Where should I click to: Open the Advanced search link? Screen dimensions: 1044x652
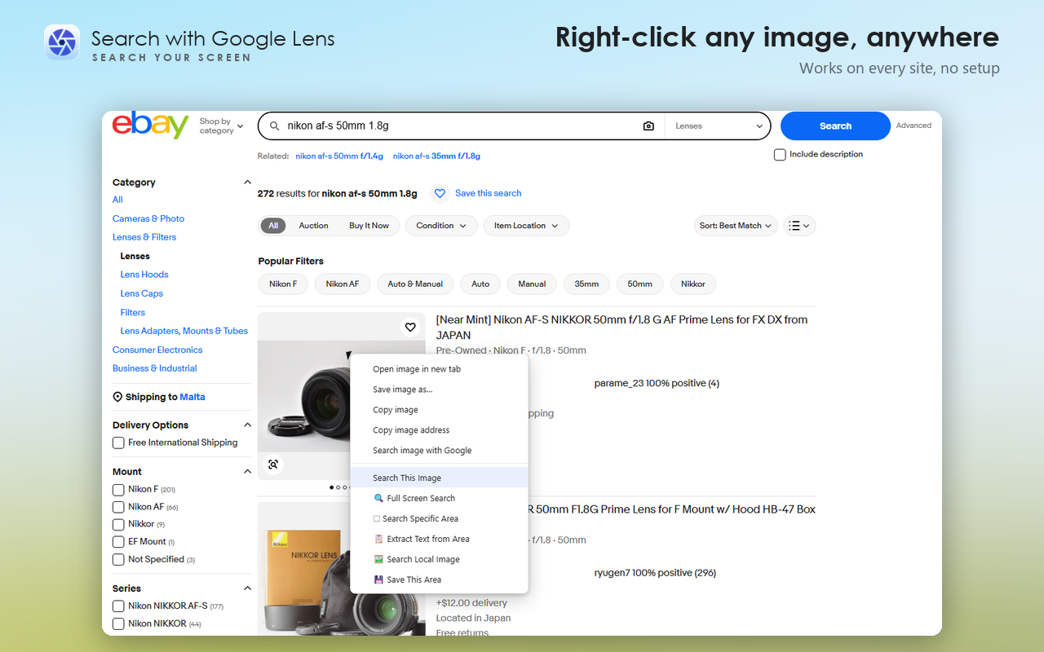[x=913, y=126]
